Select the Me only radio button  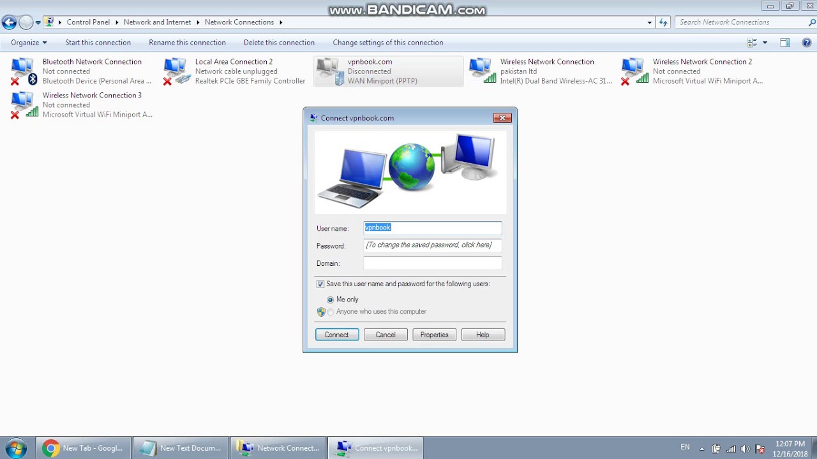click(x=330, y=300)
